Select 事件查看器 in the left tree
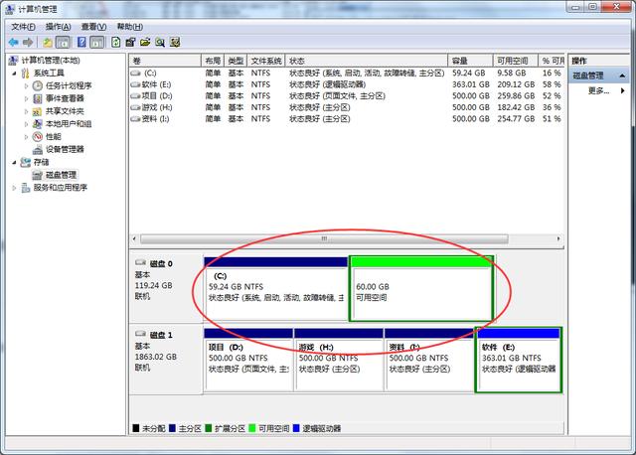 [x=64, y=98]
